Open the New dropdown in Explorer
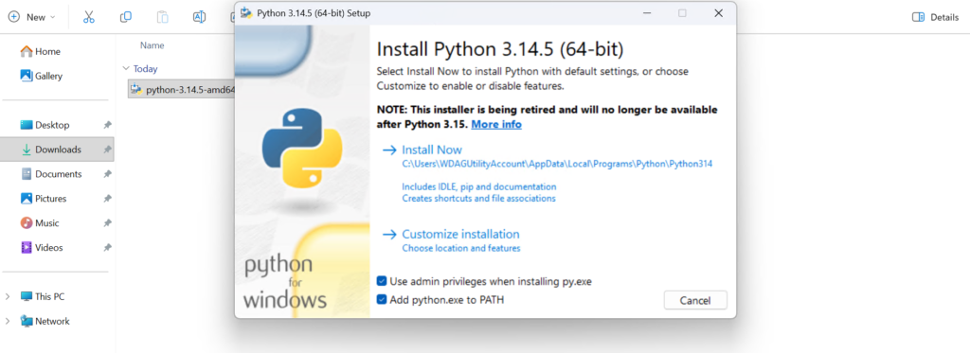 point(31,17)
